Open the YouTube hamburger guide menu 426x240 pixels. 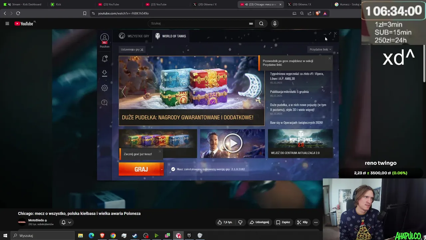point(7,23)
